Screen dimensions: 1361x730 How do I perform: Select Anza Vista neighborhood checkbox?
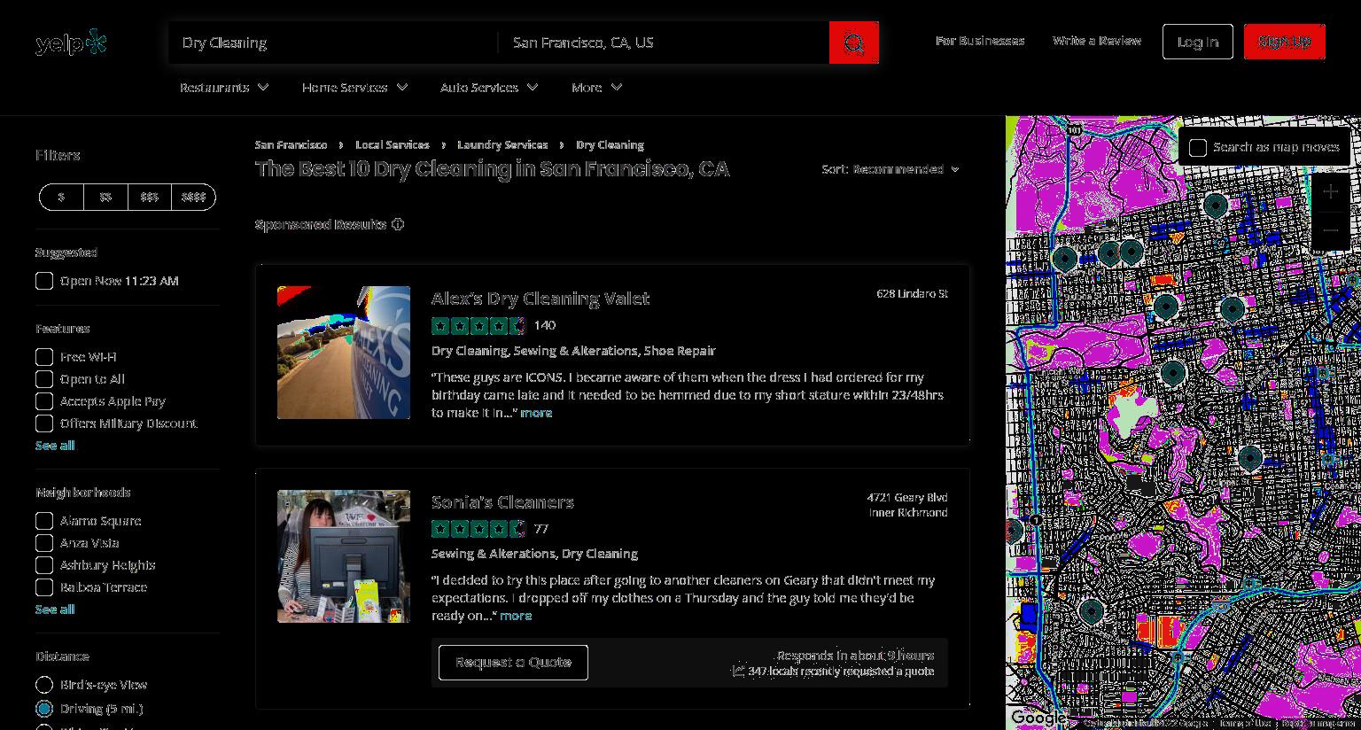[x=44, y=543]
